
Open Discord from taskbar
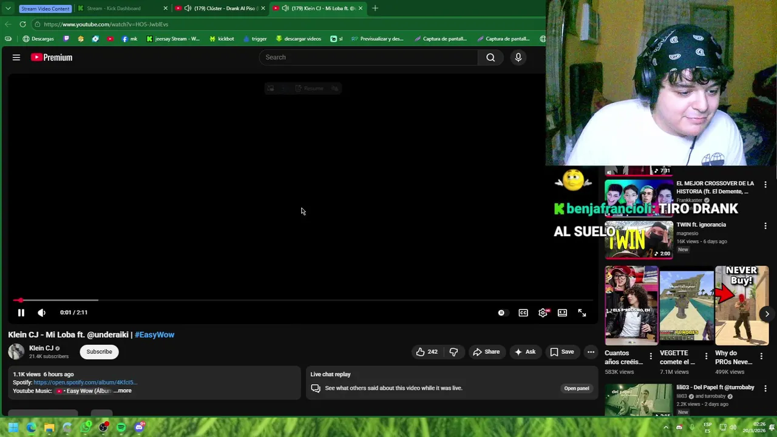click(x=139, y=427)
